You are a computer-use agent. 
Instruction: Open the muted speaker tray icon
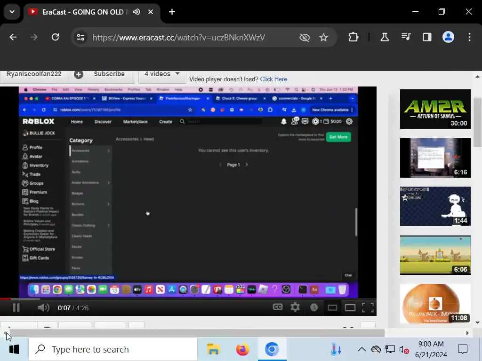404,349
